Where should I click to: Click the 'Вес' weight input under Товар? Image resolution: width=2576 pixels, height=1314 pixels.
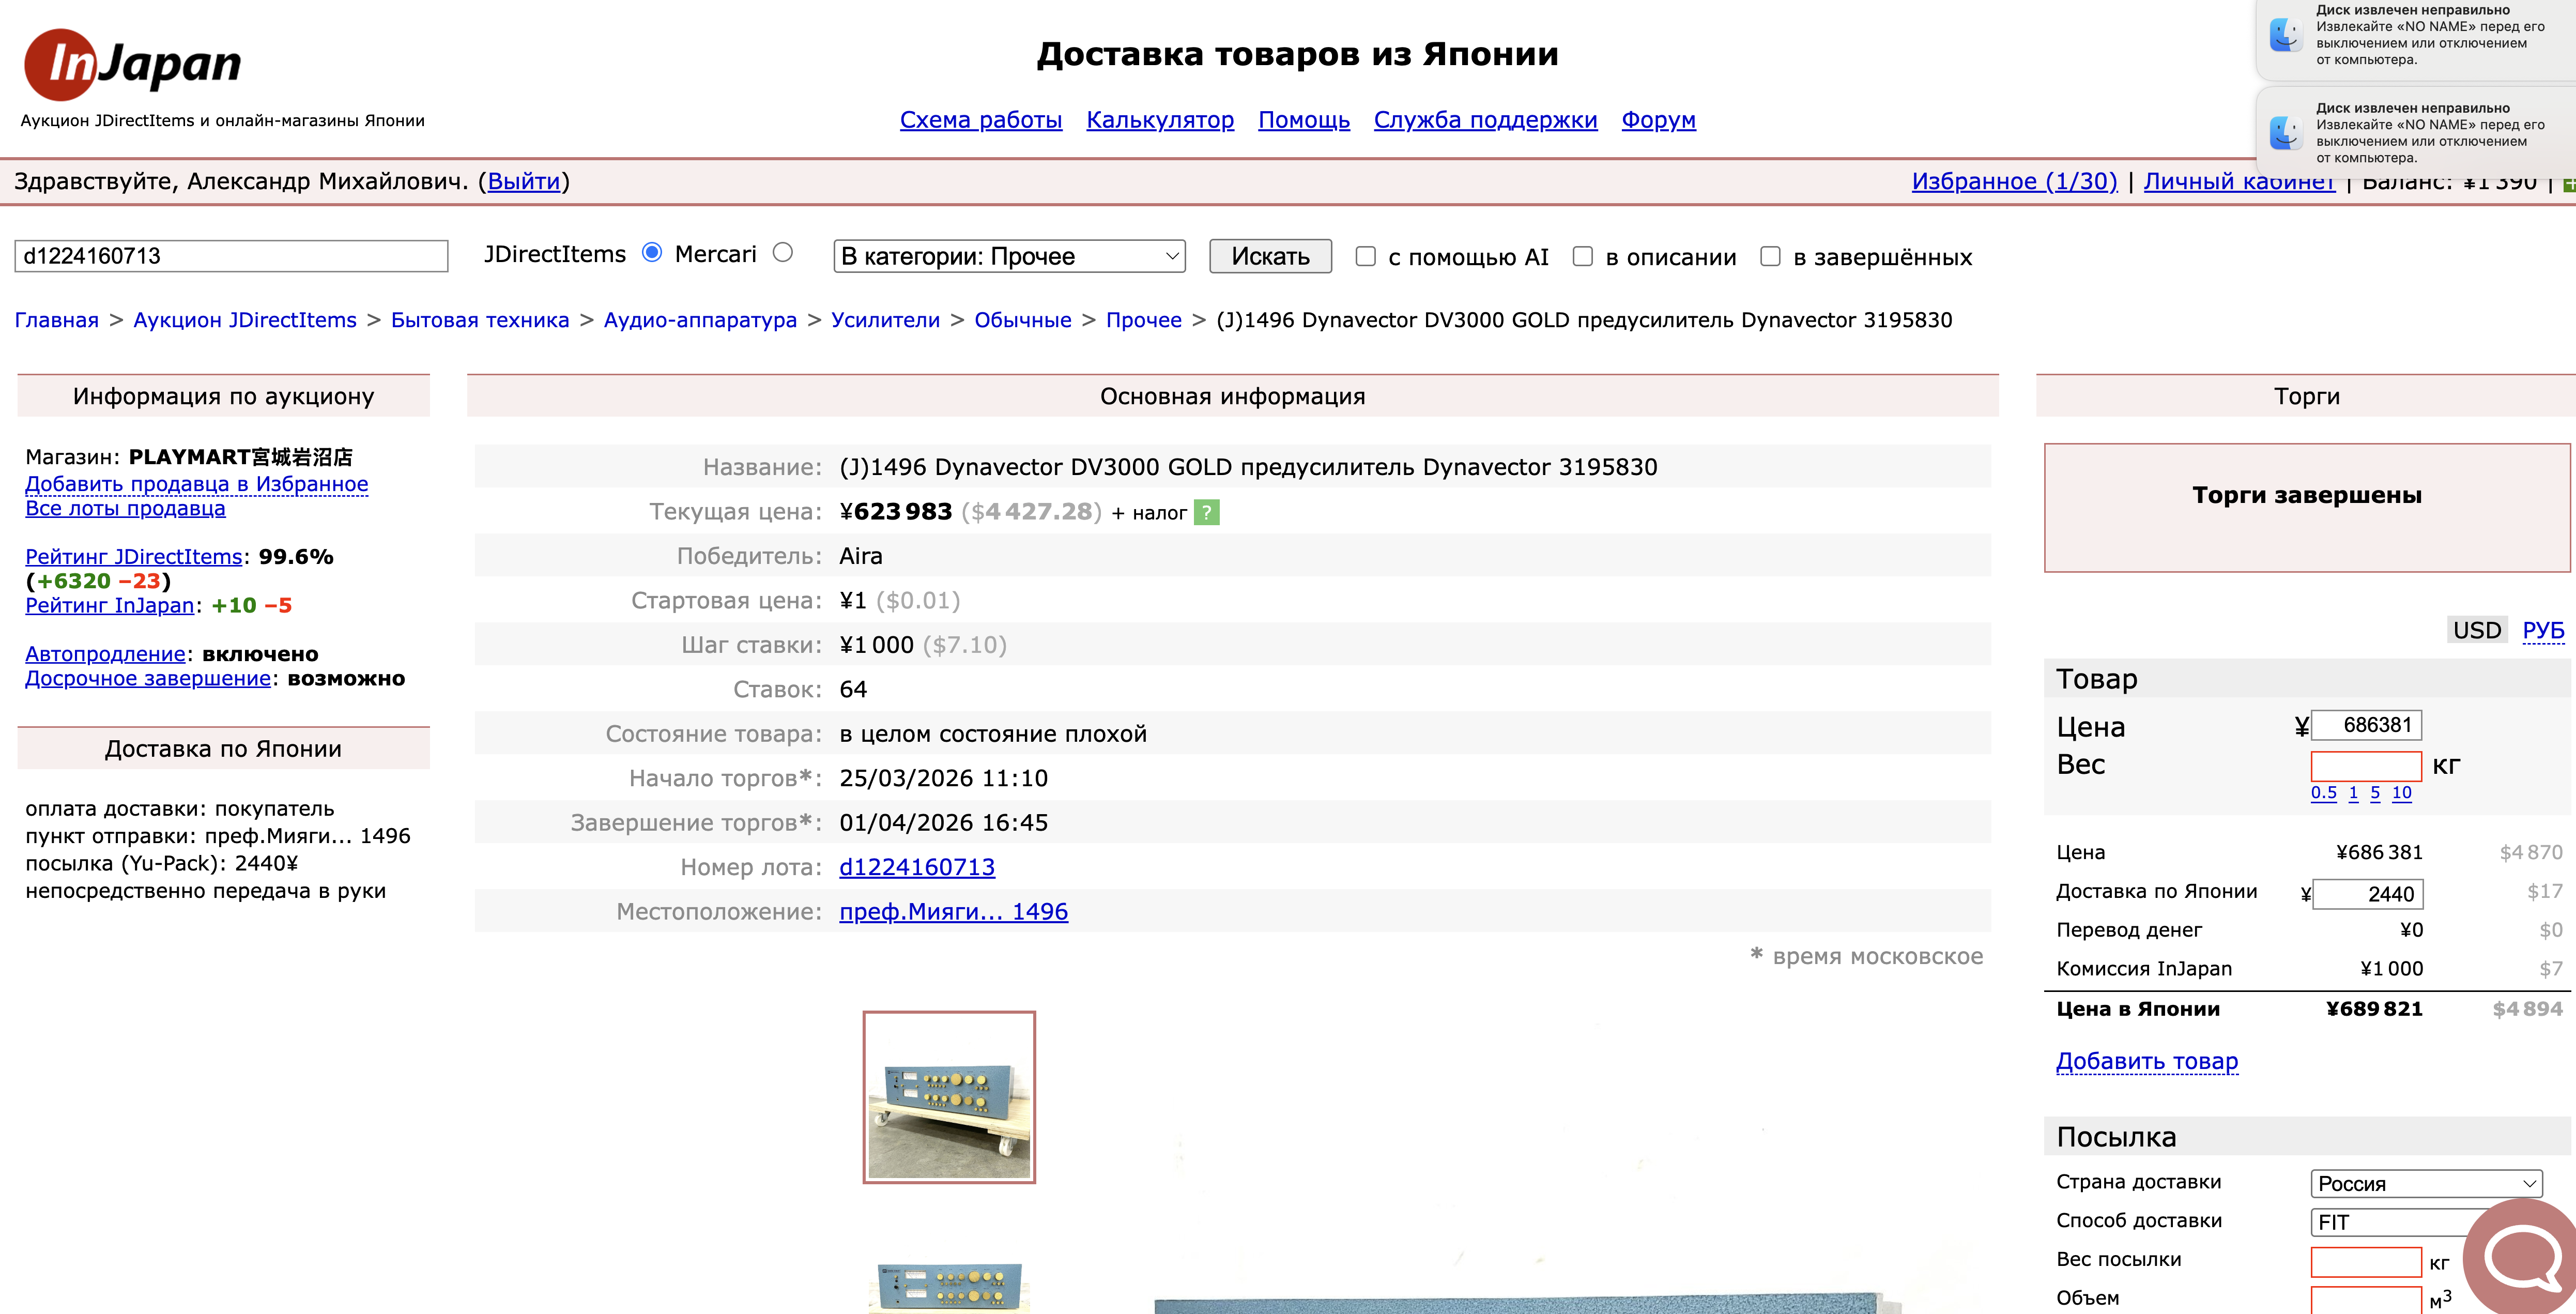tap(2365, 767)
